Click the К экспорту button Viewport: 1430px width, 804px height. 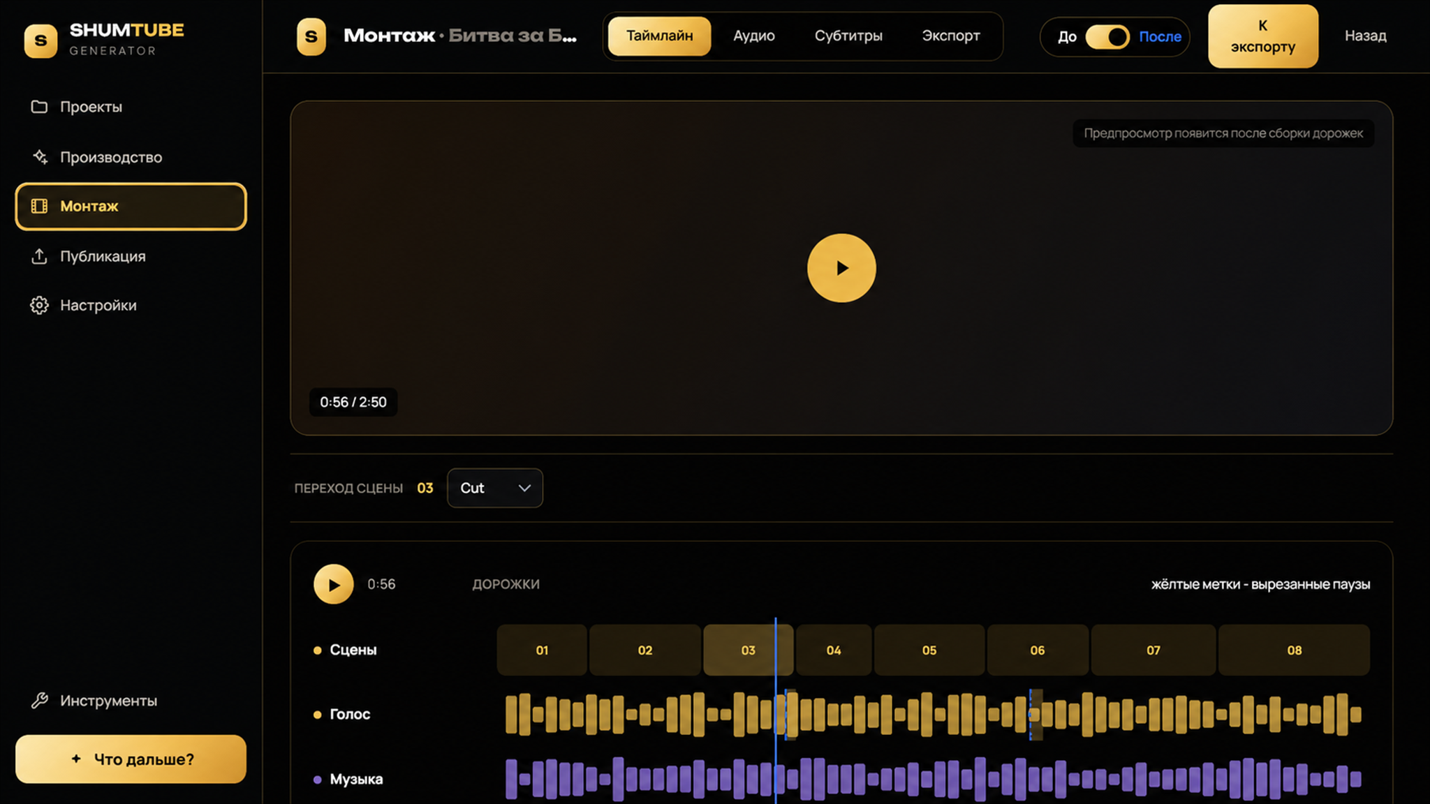tap(1263, 36)
